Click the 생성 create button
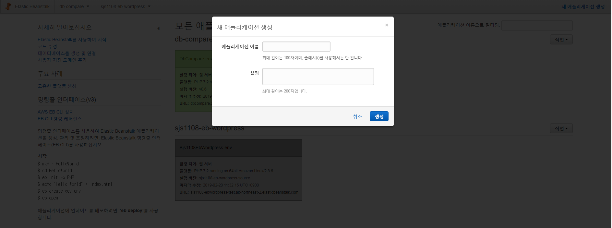 [379, 116]
